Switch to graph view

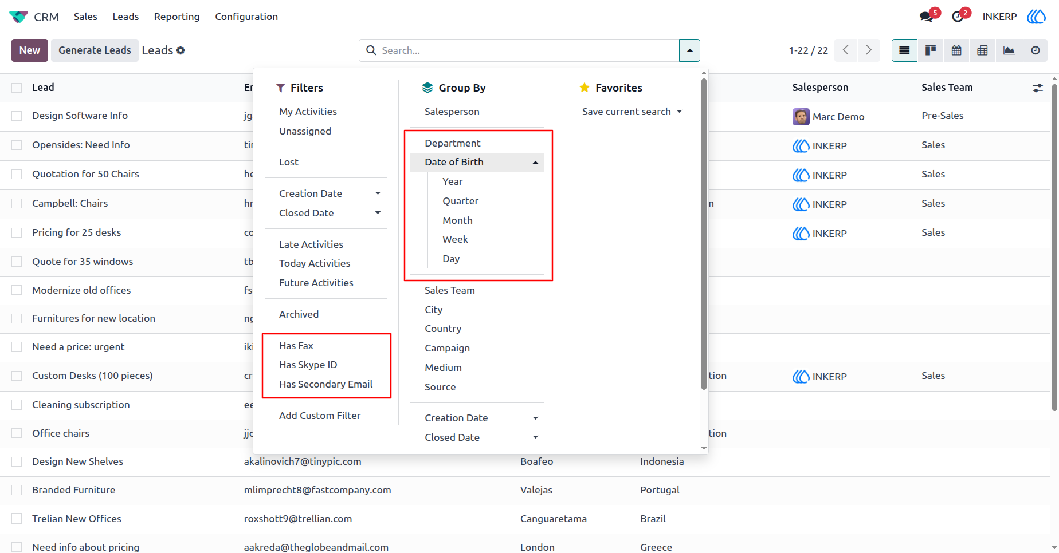(1009, 50)
